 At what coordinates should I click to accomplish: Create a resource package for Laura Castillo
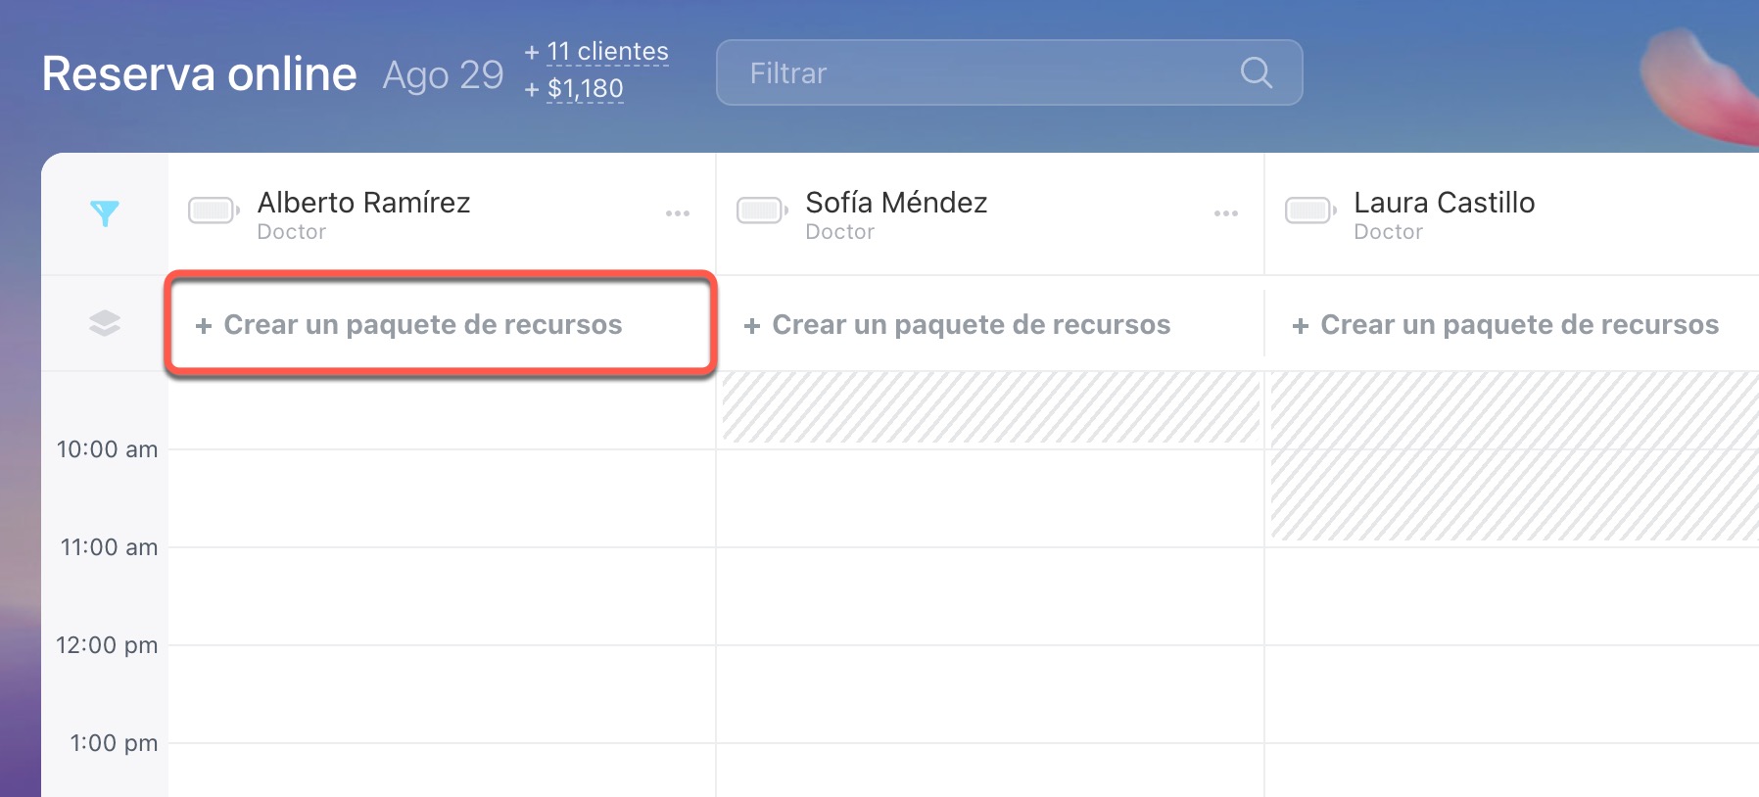(1506, 325)
